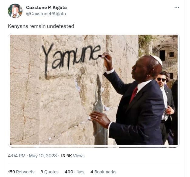Viewport: 190px width, 177px height.
Task: Open the attached wall photo
Action: (94, 90)
